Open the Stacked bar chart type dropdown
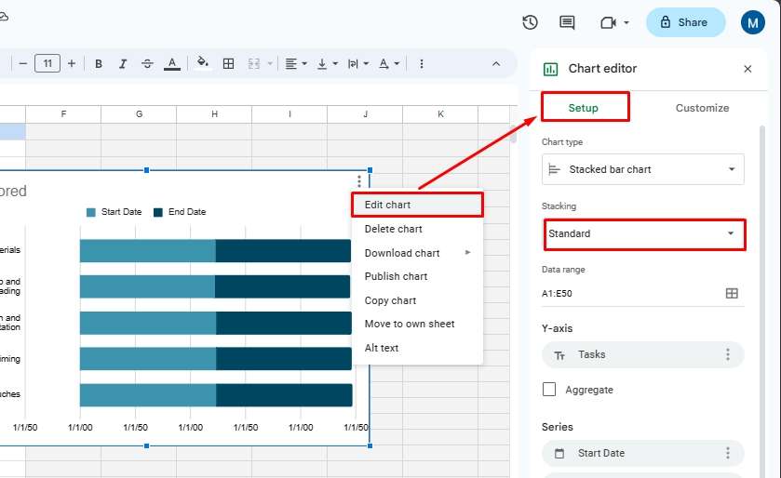The height and width of the screenshot is (478, 781). point(643,169)
